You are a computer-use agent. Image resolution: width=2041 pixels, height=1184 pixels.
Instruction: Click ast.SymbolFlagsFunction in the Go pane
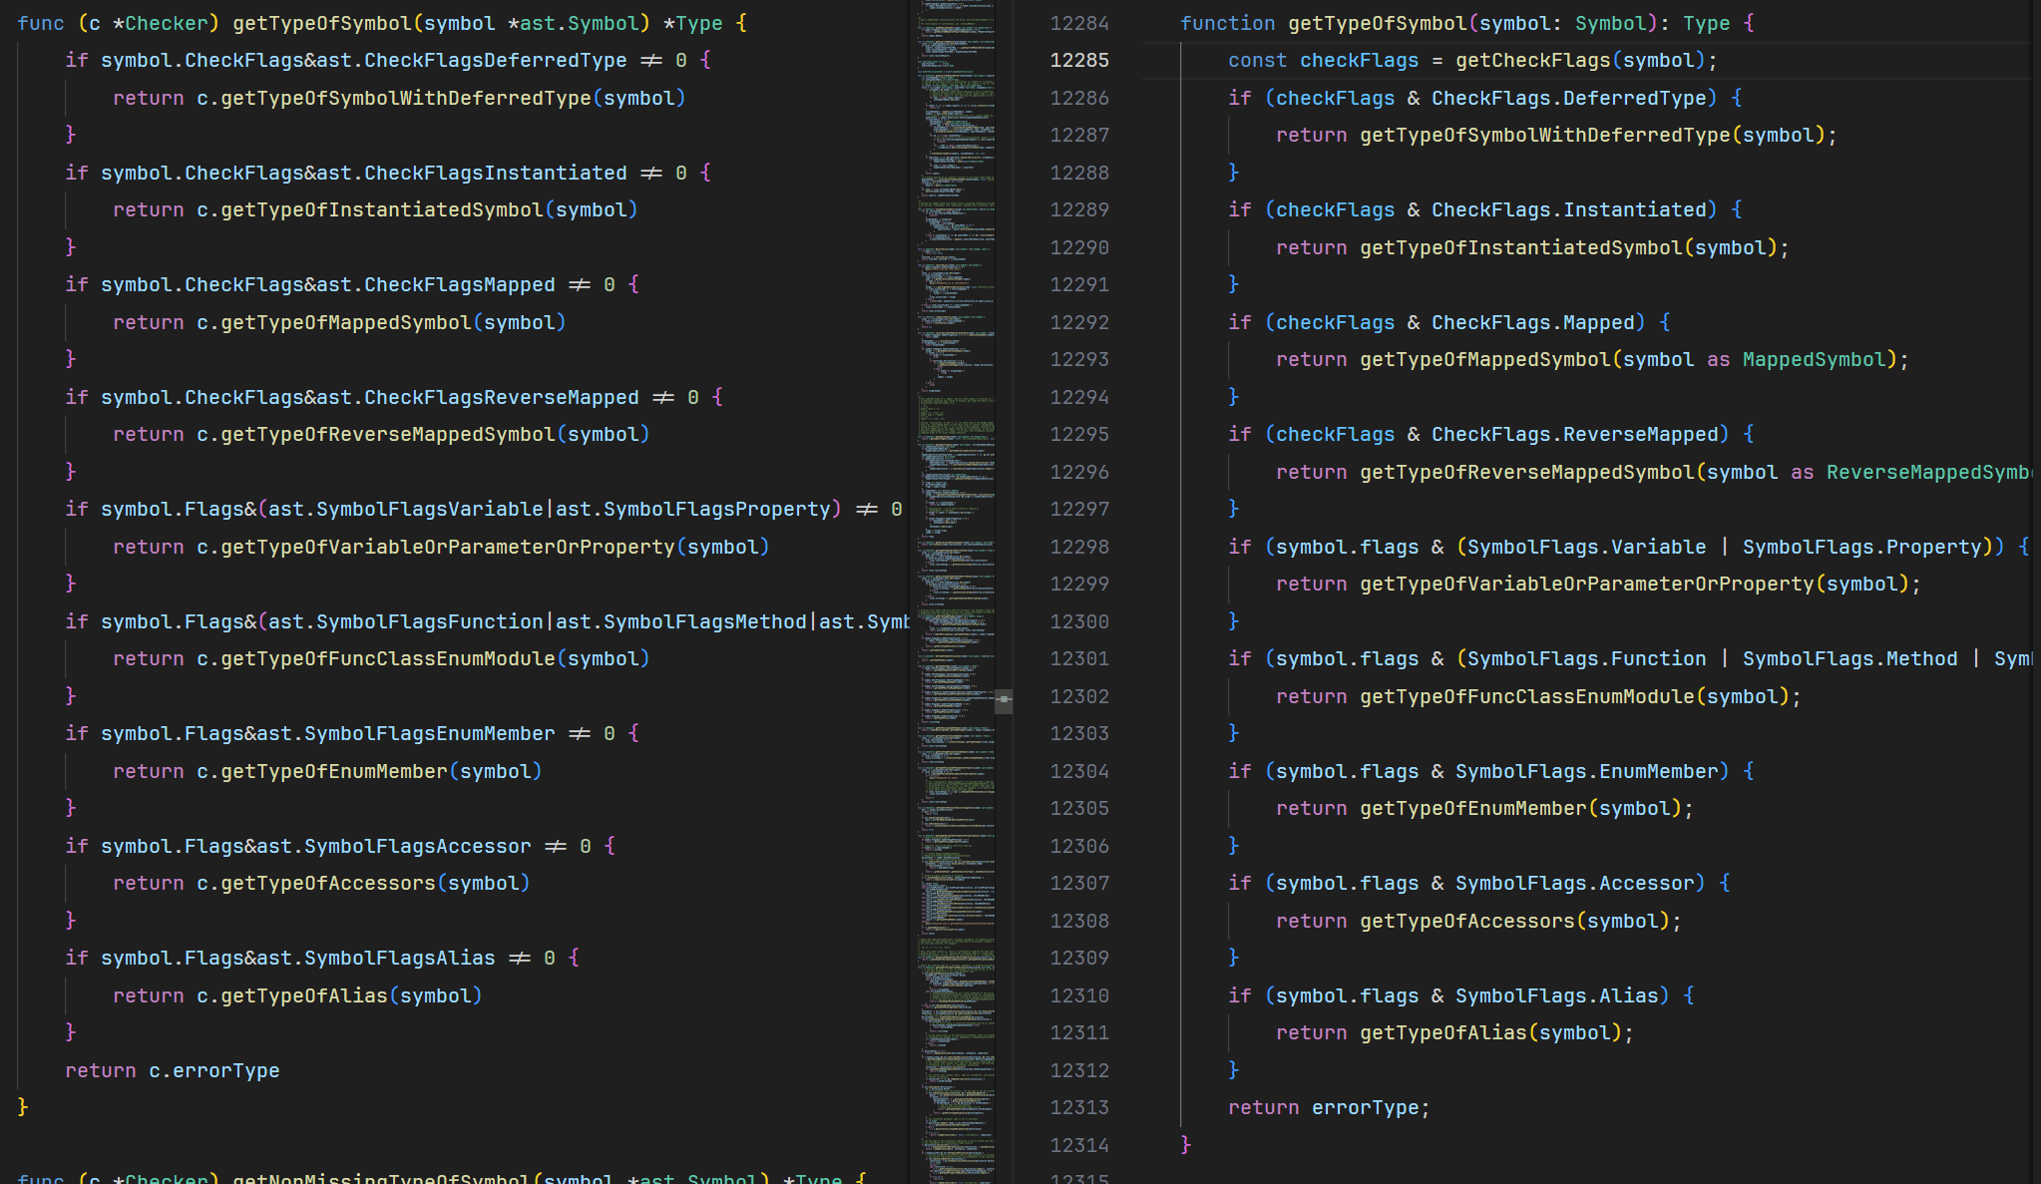point(406,621)
